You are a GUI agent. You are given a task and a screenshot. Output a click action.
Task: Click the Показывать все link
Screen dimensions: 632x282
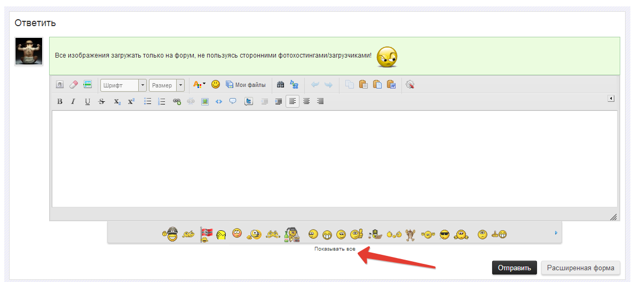tap(335, 249)
